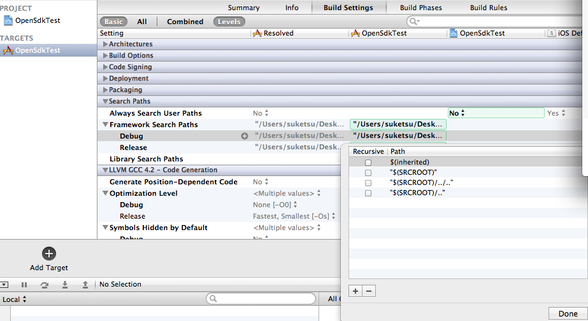The width and height of the screenshot is (588, 321).
Task: Focus the console filter search field
Action: pos(261,299)
